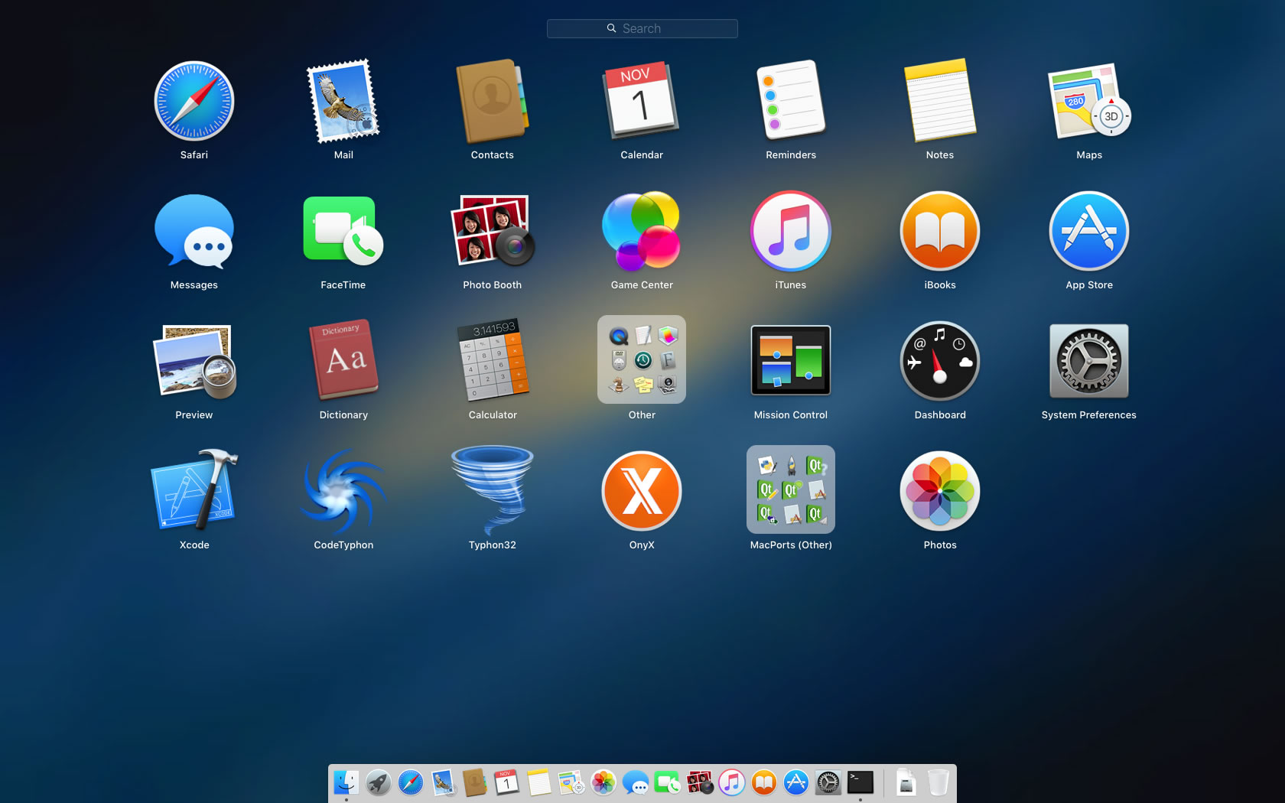This screenshot has height=803, width=1285.
Task: Launch Typhon32
Action: click(493, 491)
